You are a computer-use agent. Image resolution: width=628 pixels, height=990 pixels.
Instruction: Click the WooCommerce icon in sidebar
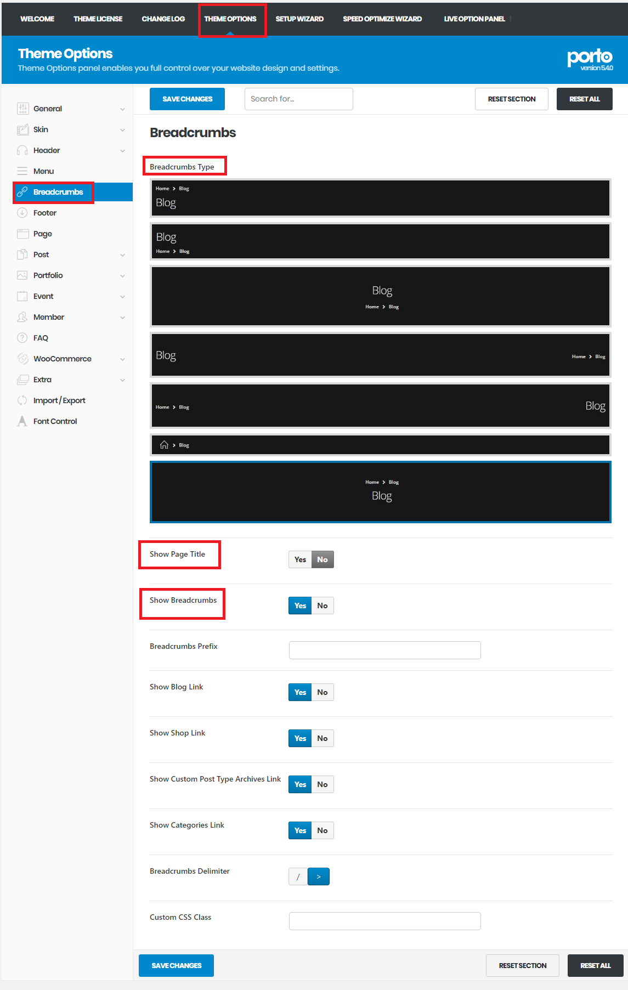pos(22,359)
